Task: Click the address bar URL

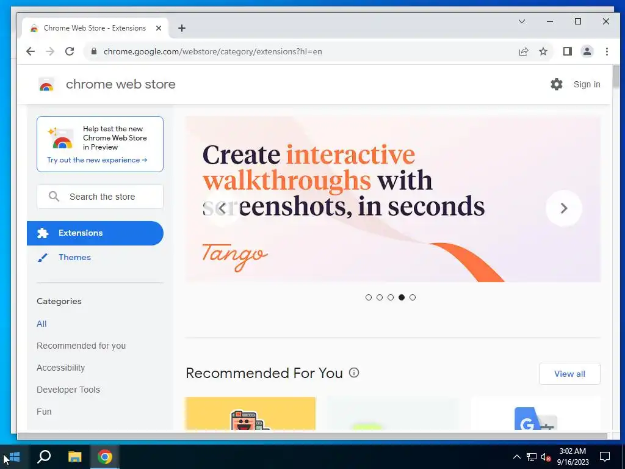Action: (x=213, y=51)
